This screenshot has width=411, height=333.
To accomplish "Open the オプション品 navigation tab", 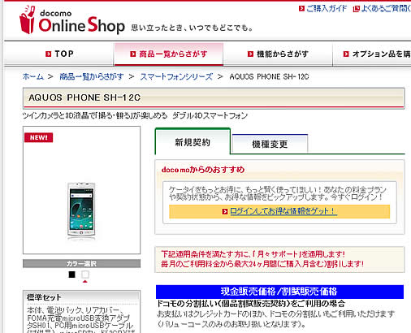I will pos(372,54).
